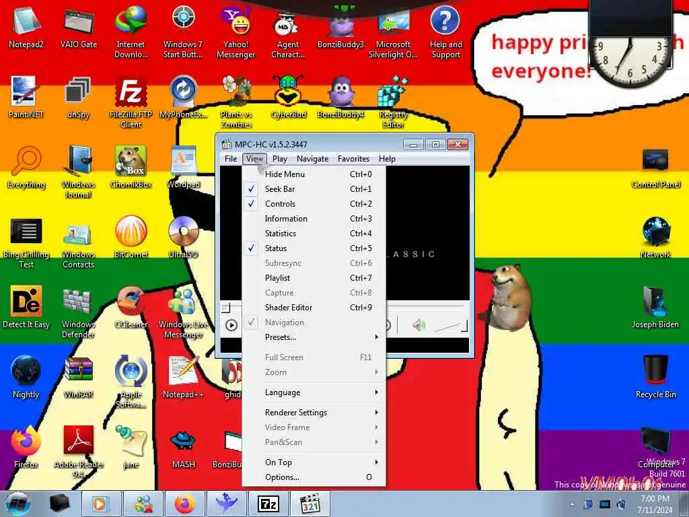This screenshot has width=689, height=517.
Task: Expand the On Top submenu
Action: pyautogui.click(x=314, y=462)
